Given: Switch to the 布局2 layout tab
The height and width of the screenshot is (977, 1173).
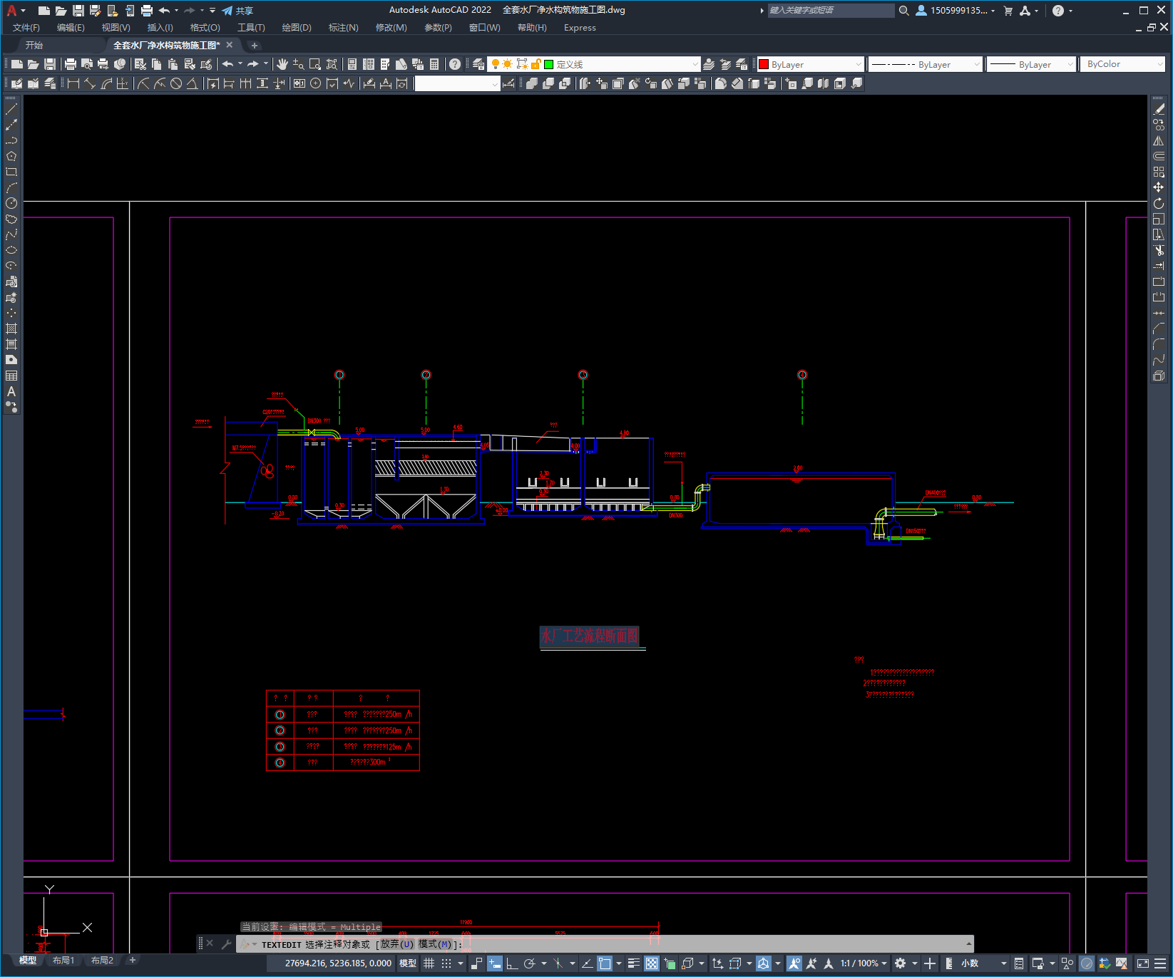Looking at the screenshot, I should click(x=102, y=960).
